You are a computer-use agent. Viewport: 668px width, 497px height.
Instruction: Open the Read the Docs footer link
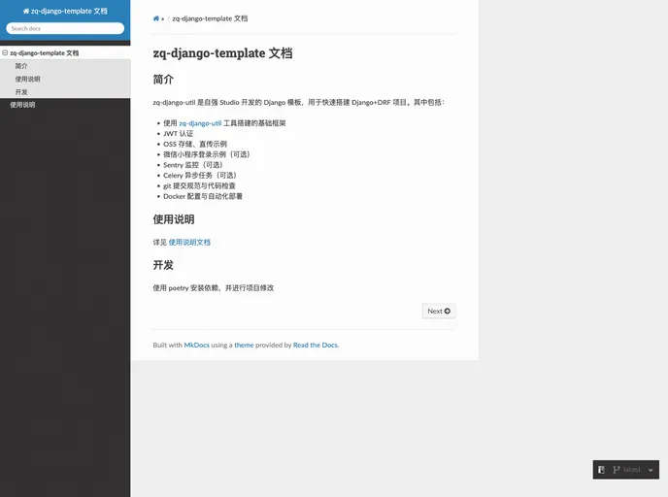(x=315, y=345)
